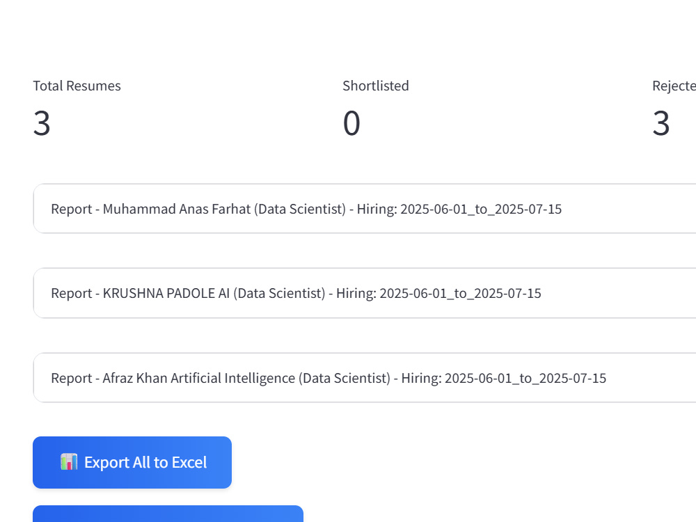Expand the Muhammad Anas Farhat report
The height and width of the screenshot is (522, 696).
[x=365, y=209]
